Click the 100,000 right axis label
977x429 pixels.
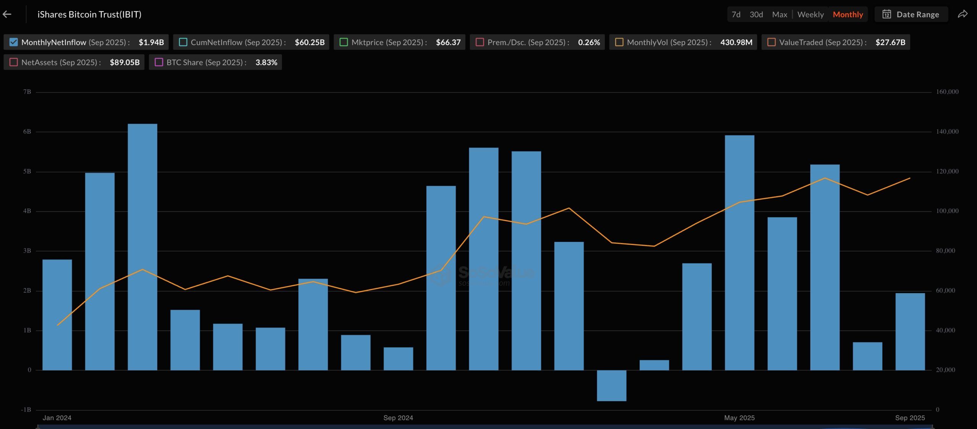[x=947, y=211]
